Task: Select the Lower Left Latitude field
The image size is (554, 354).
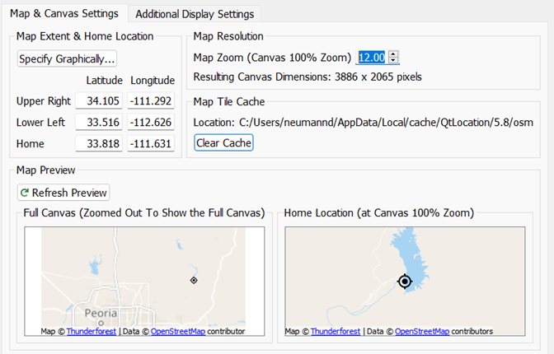Action: click(100, 123)
